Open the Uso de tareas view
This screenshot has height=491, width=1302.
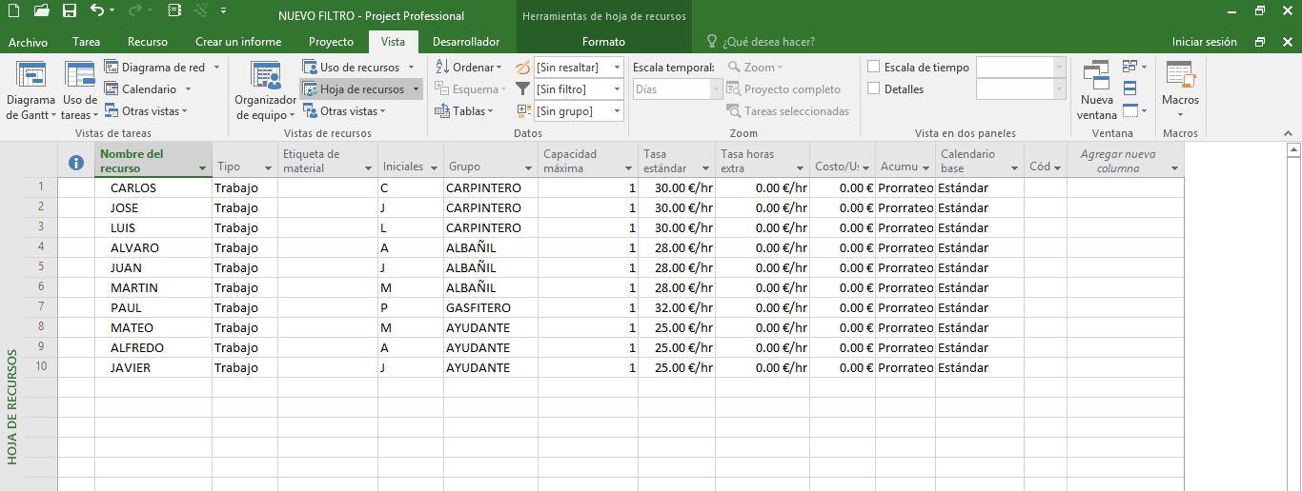click(79, 91)
